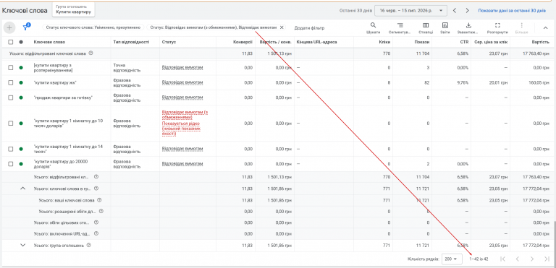Click the Ключові слова page title

(25, 11)
